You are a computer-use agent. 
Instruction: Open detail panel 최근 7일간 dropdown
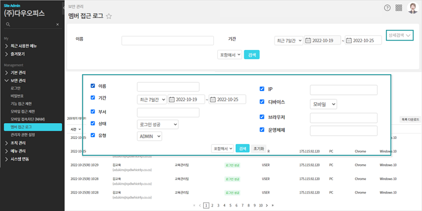151,100
